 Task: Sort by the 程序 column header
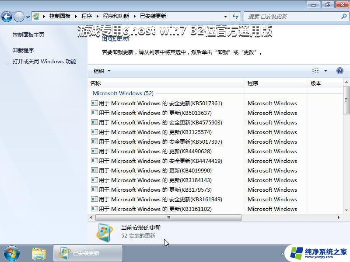(x=276, y=83)
